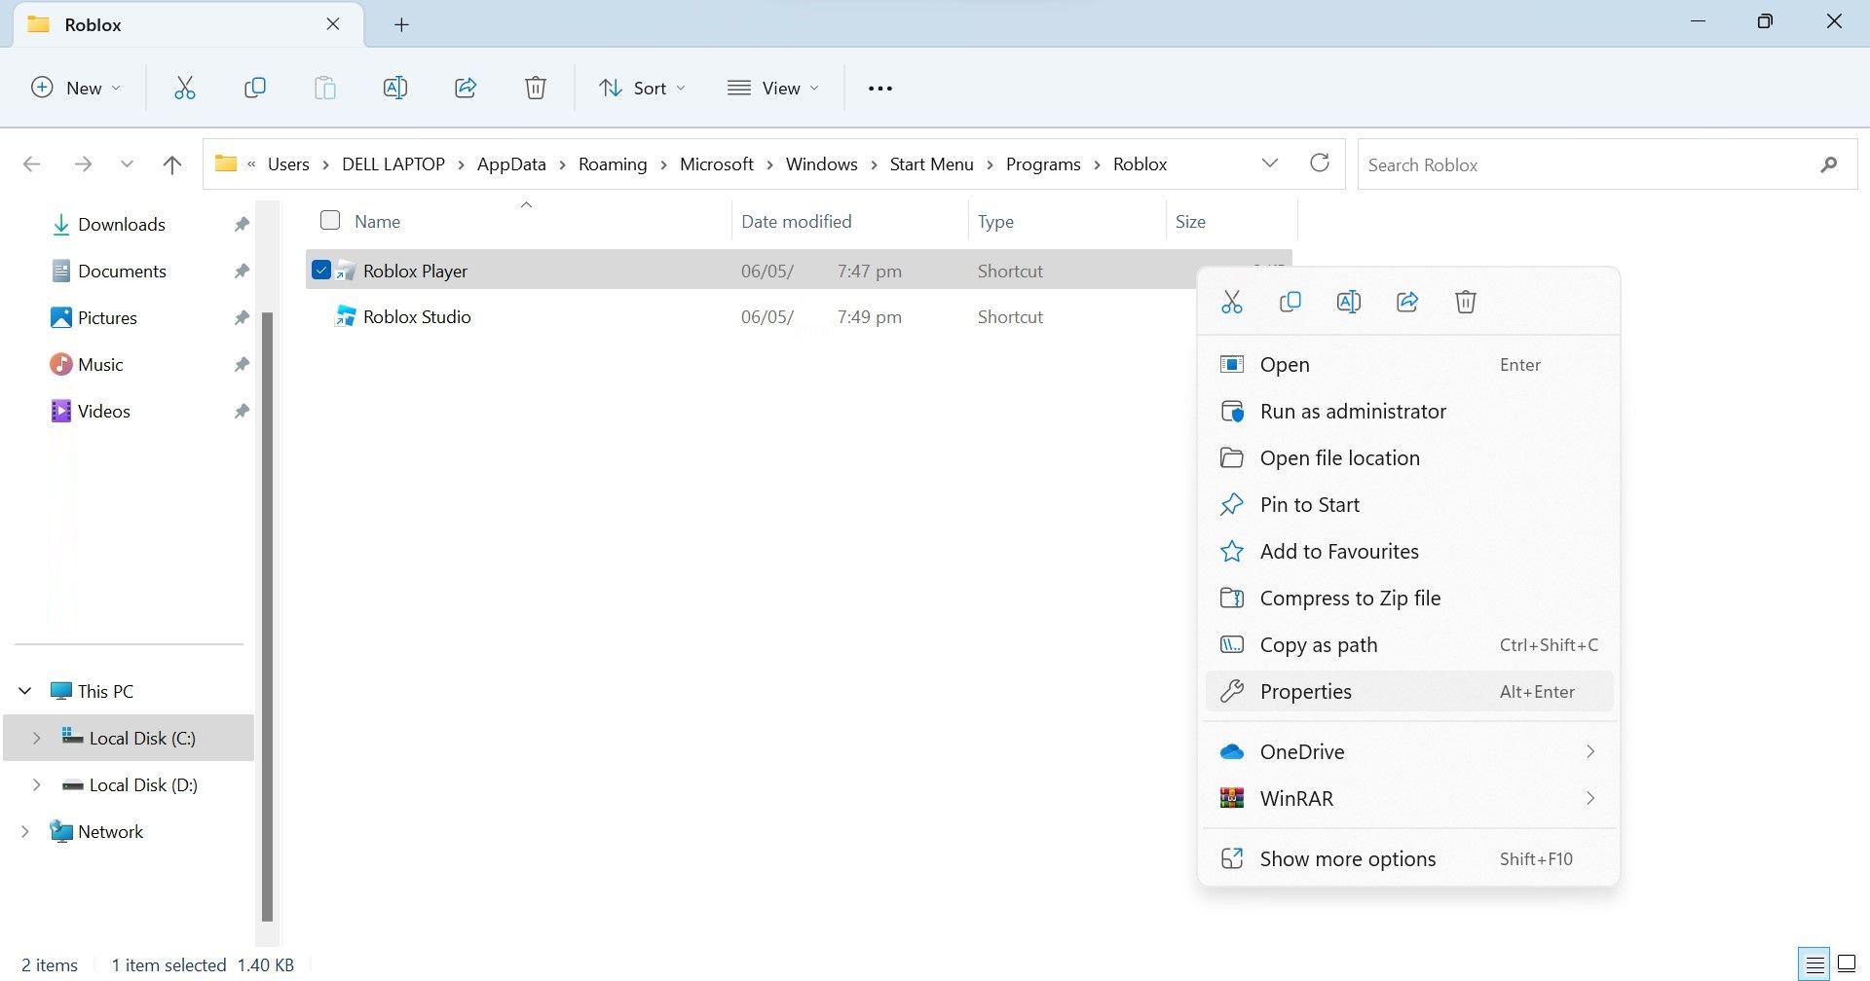Screen dimensions: 1870x981
Task: Click Delete trash icon in context menu
Action: 1465,302
